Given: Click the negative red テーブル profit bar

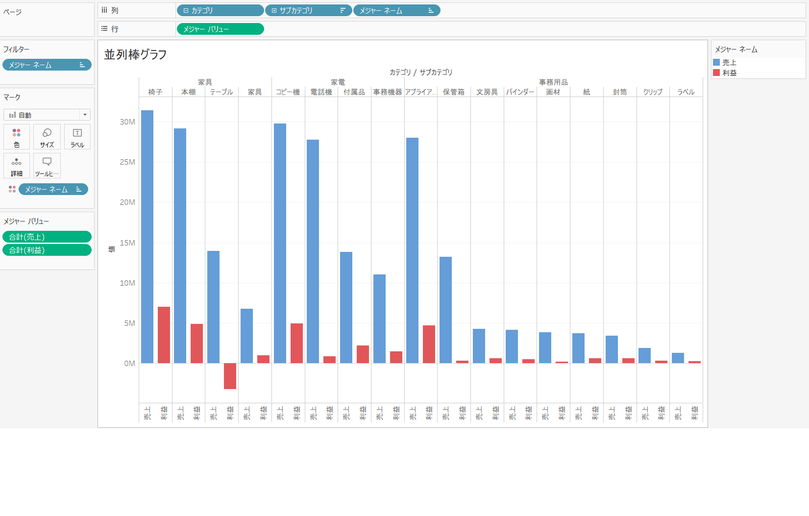Looking at the screenshot, I should click(x=230, y=376).
